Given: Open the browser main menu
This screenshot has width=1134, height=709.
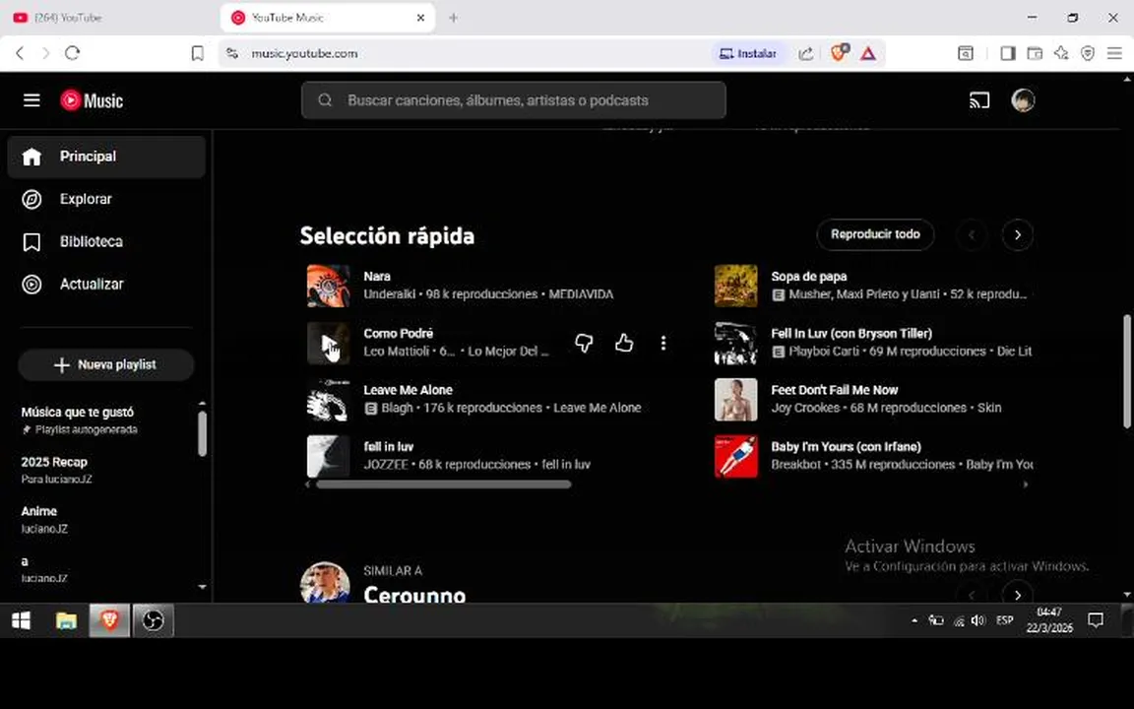Looking at the screenshot, I should point(1114,53).
